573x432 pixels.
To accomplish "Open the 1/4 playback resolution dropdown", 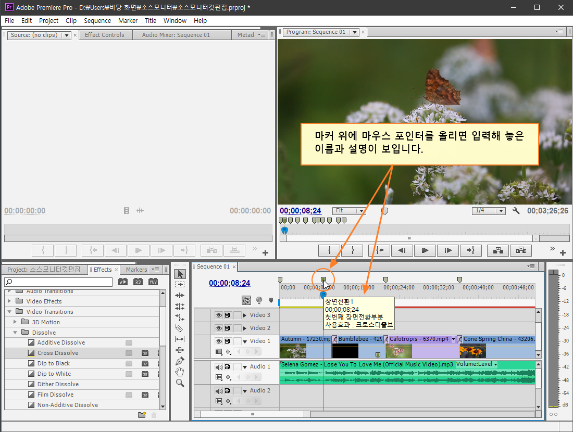I will [x=489, y=211].
